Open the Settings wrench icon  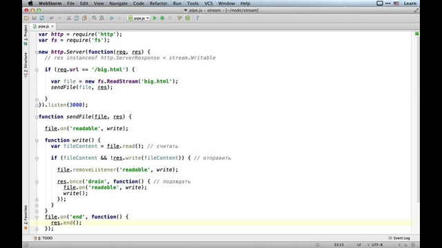(180, 19)
